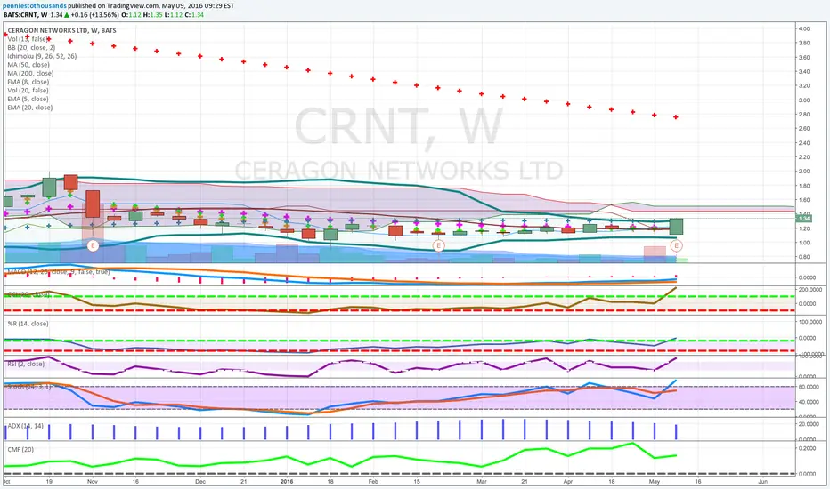830x489 pixels.
Task: Click the Nov label on the time axis
Action: pyautogui.click(x=93, y=482)
